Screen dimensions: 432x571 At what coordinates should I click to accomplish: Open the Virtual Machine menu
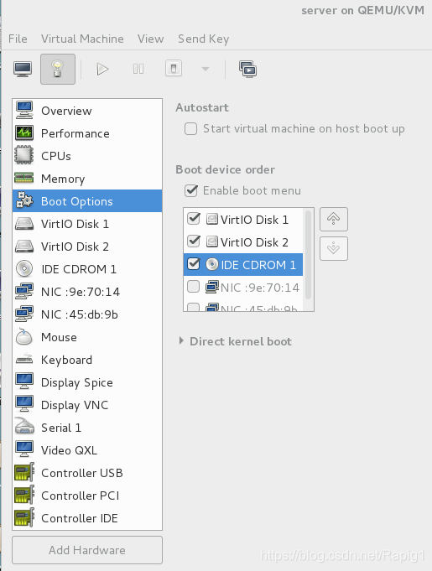[x=82, y=39]
